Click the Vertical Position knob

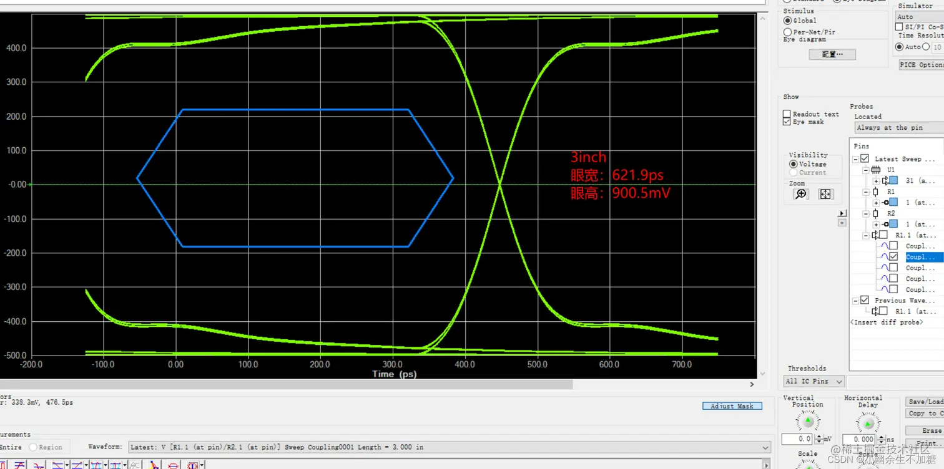tap(808, 421)
